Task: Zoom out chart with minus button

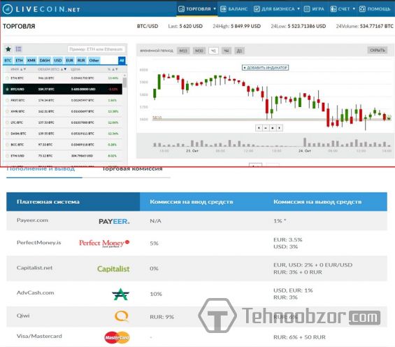Action: coord(266,128)
